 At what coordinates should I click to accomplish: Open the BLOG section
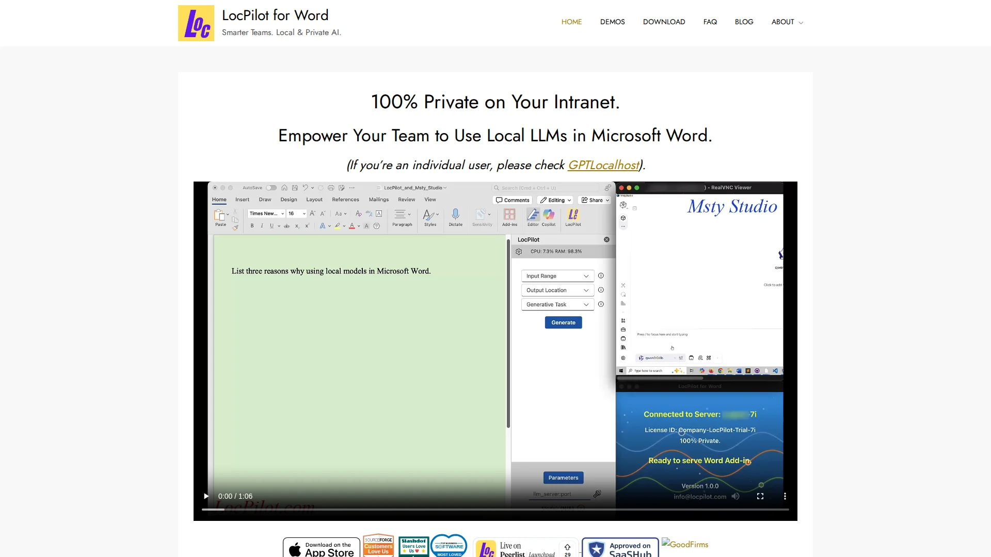pyautogui.click(x=744, y=22)
